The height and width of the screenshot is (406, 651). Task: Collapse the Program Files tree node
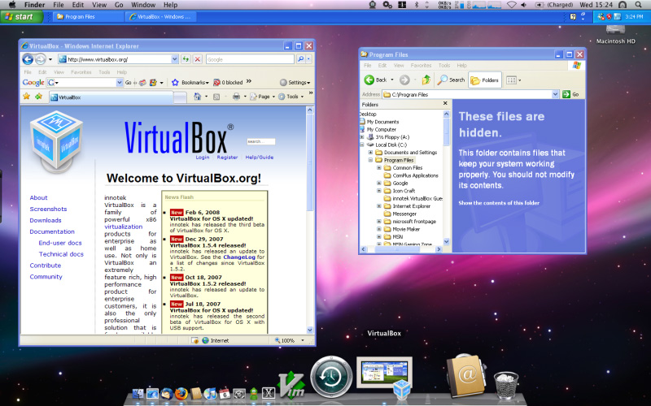point(370,161)
